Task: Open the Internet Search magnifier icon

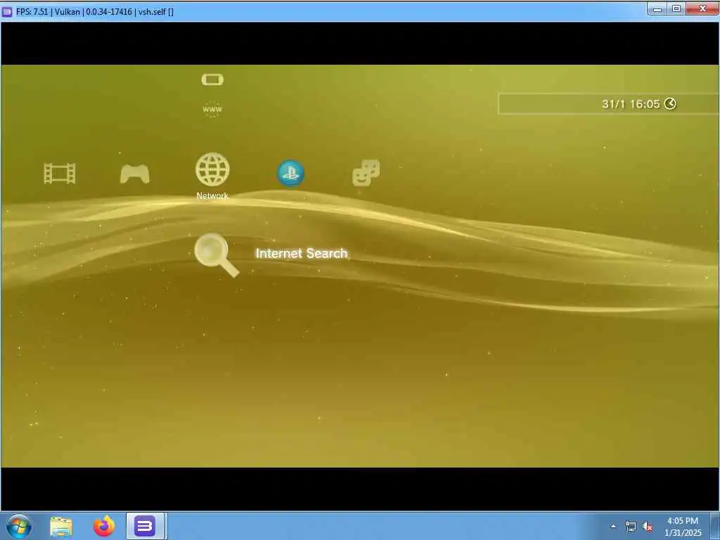Action: click(217, 255)
